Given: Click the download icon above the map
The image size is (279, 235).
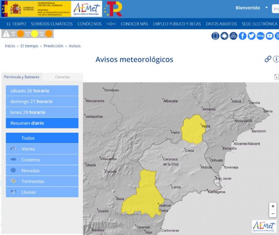Looking at the screenshot, I should pos(276,77).
